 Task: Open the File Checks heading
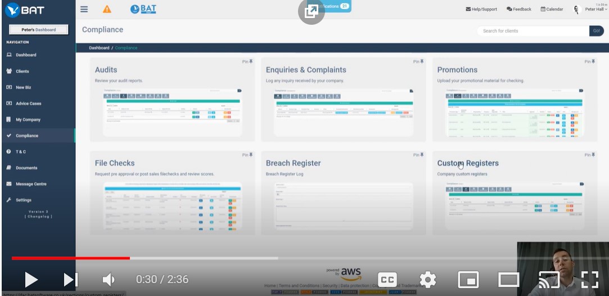click(x=115, y=163)
